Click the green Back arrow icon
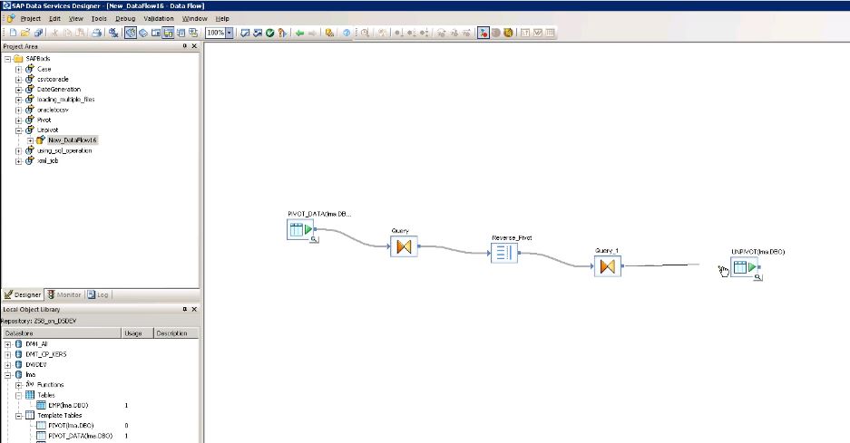The width and height of the screenshot is (850, 443). point(299,33)
